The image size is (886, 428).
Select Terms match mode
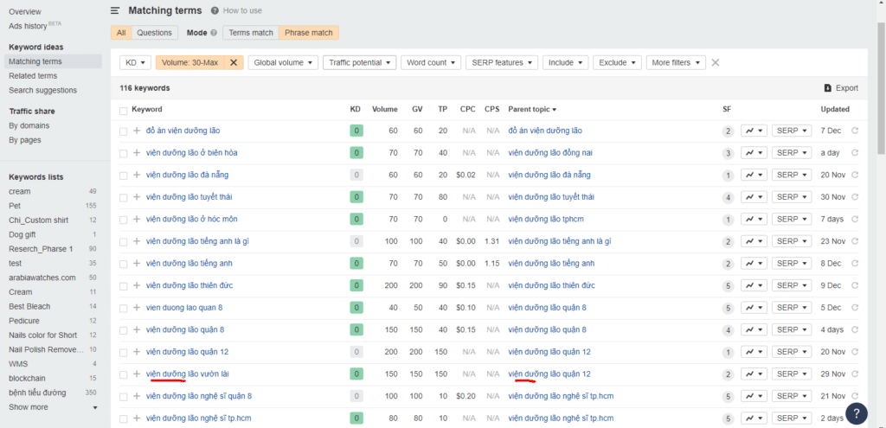251,33
